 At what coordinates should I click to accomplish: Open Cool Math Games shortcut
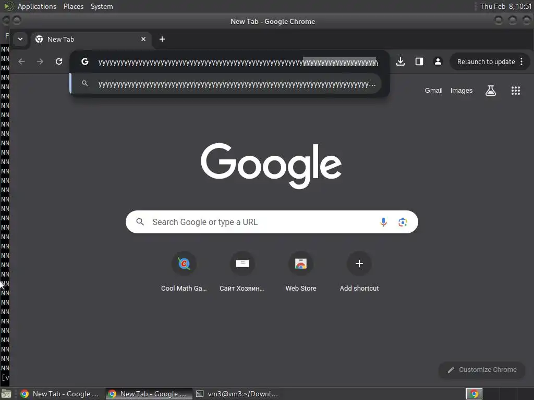184,271
